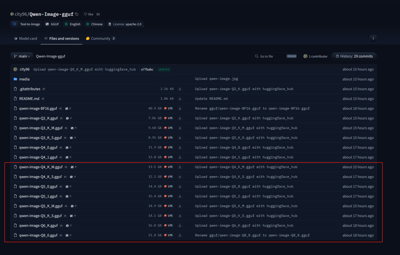Click the safety scan icon next to qwen-image-Q5_0.gguf
This screenshot has width=400, height=255.
point(61,186)
